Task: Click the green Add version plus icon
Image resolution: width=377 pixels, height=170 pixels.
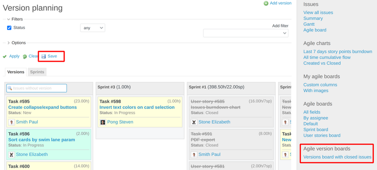Action: [x=266, y=3]
